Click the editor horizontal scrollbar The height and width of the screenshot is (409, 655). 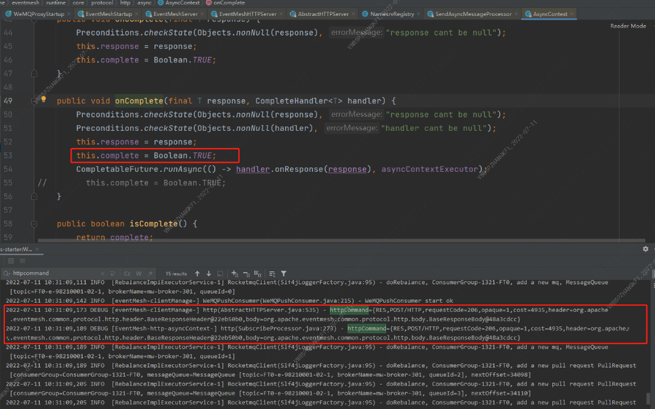click(342, 240)
